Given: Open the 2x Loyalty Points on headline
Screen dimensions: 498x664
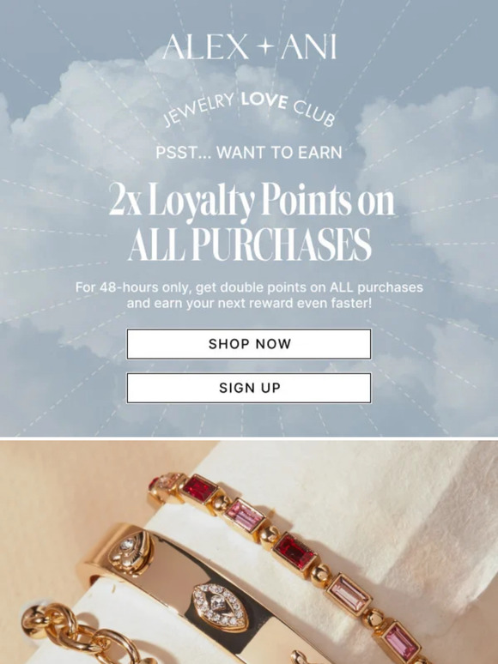Looking at the screenshot, I should point(252,200).
